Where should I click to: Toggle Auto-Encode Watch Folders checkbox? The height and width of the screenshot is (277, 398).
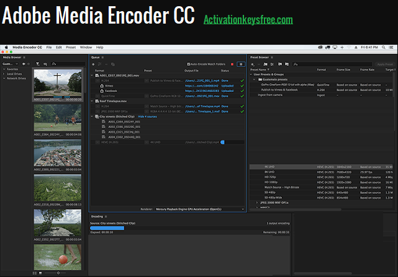point(189,64)
